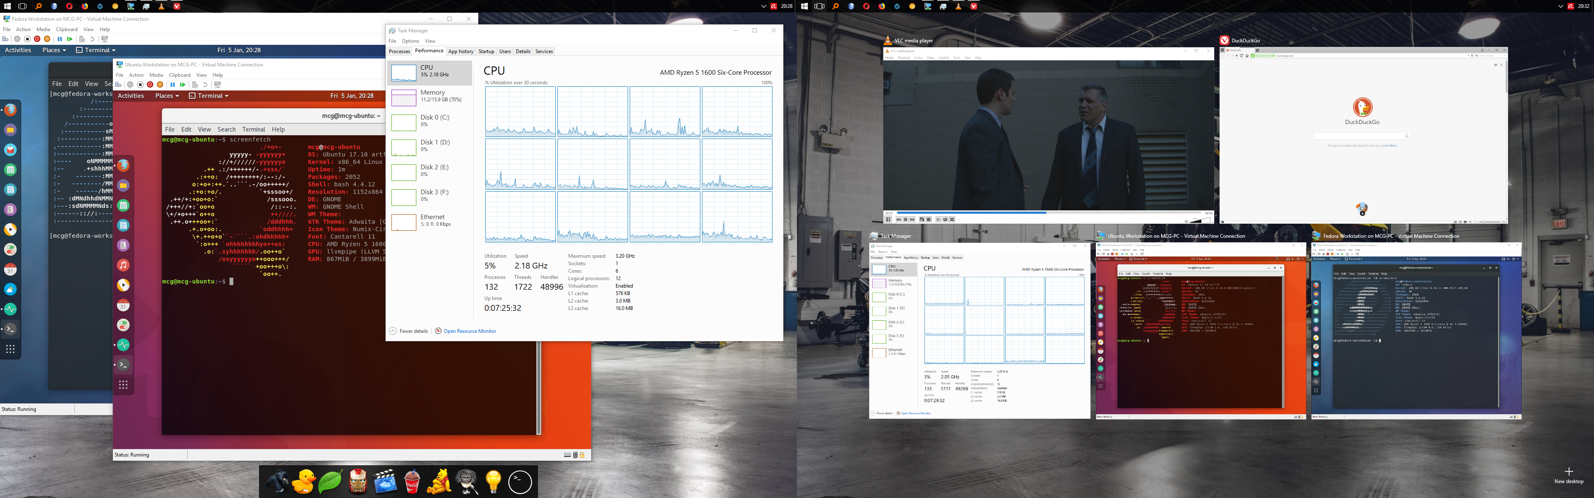Expand Terminal app menu in Fedora top bar
This screenshot has width=1594, height=498.
point(96,50)
